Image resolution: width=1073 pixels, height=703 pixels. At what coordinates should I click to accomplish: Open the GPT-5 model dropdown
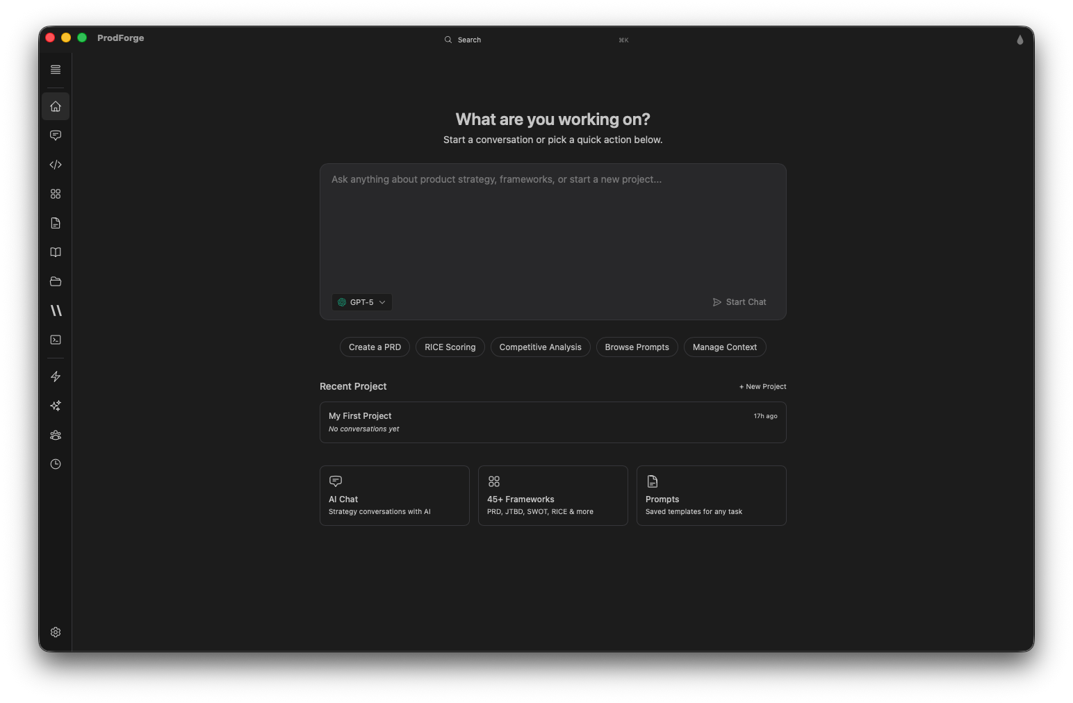(361, 302)
